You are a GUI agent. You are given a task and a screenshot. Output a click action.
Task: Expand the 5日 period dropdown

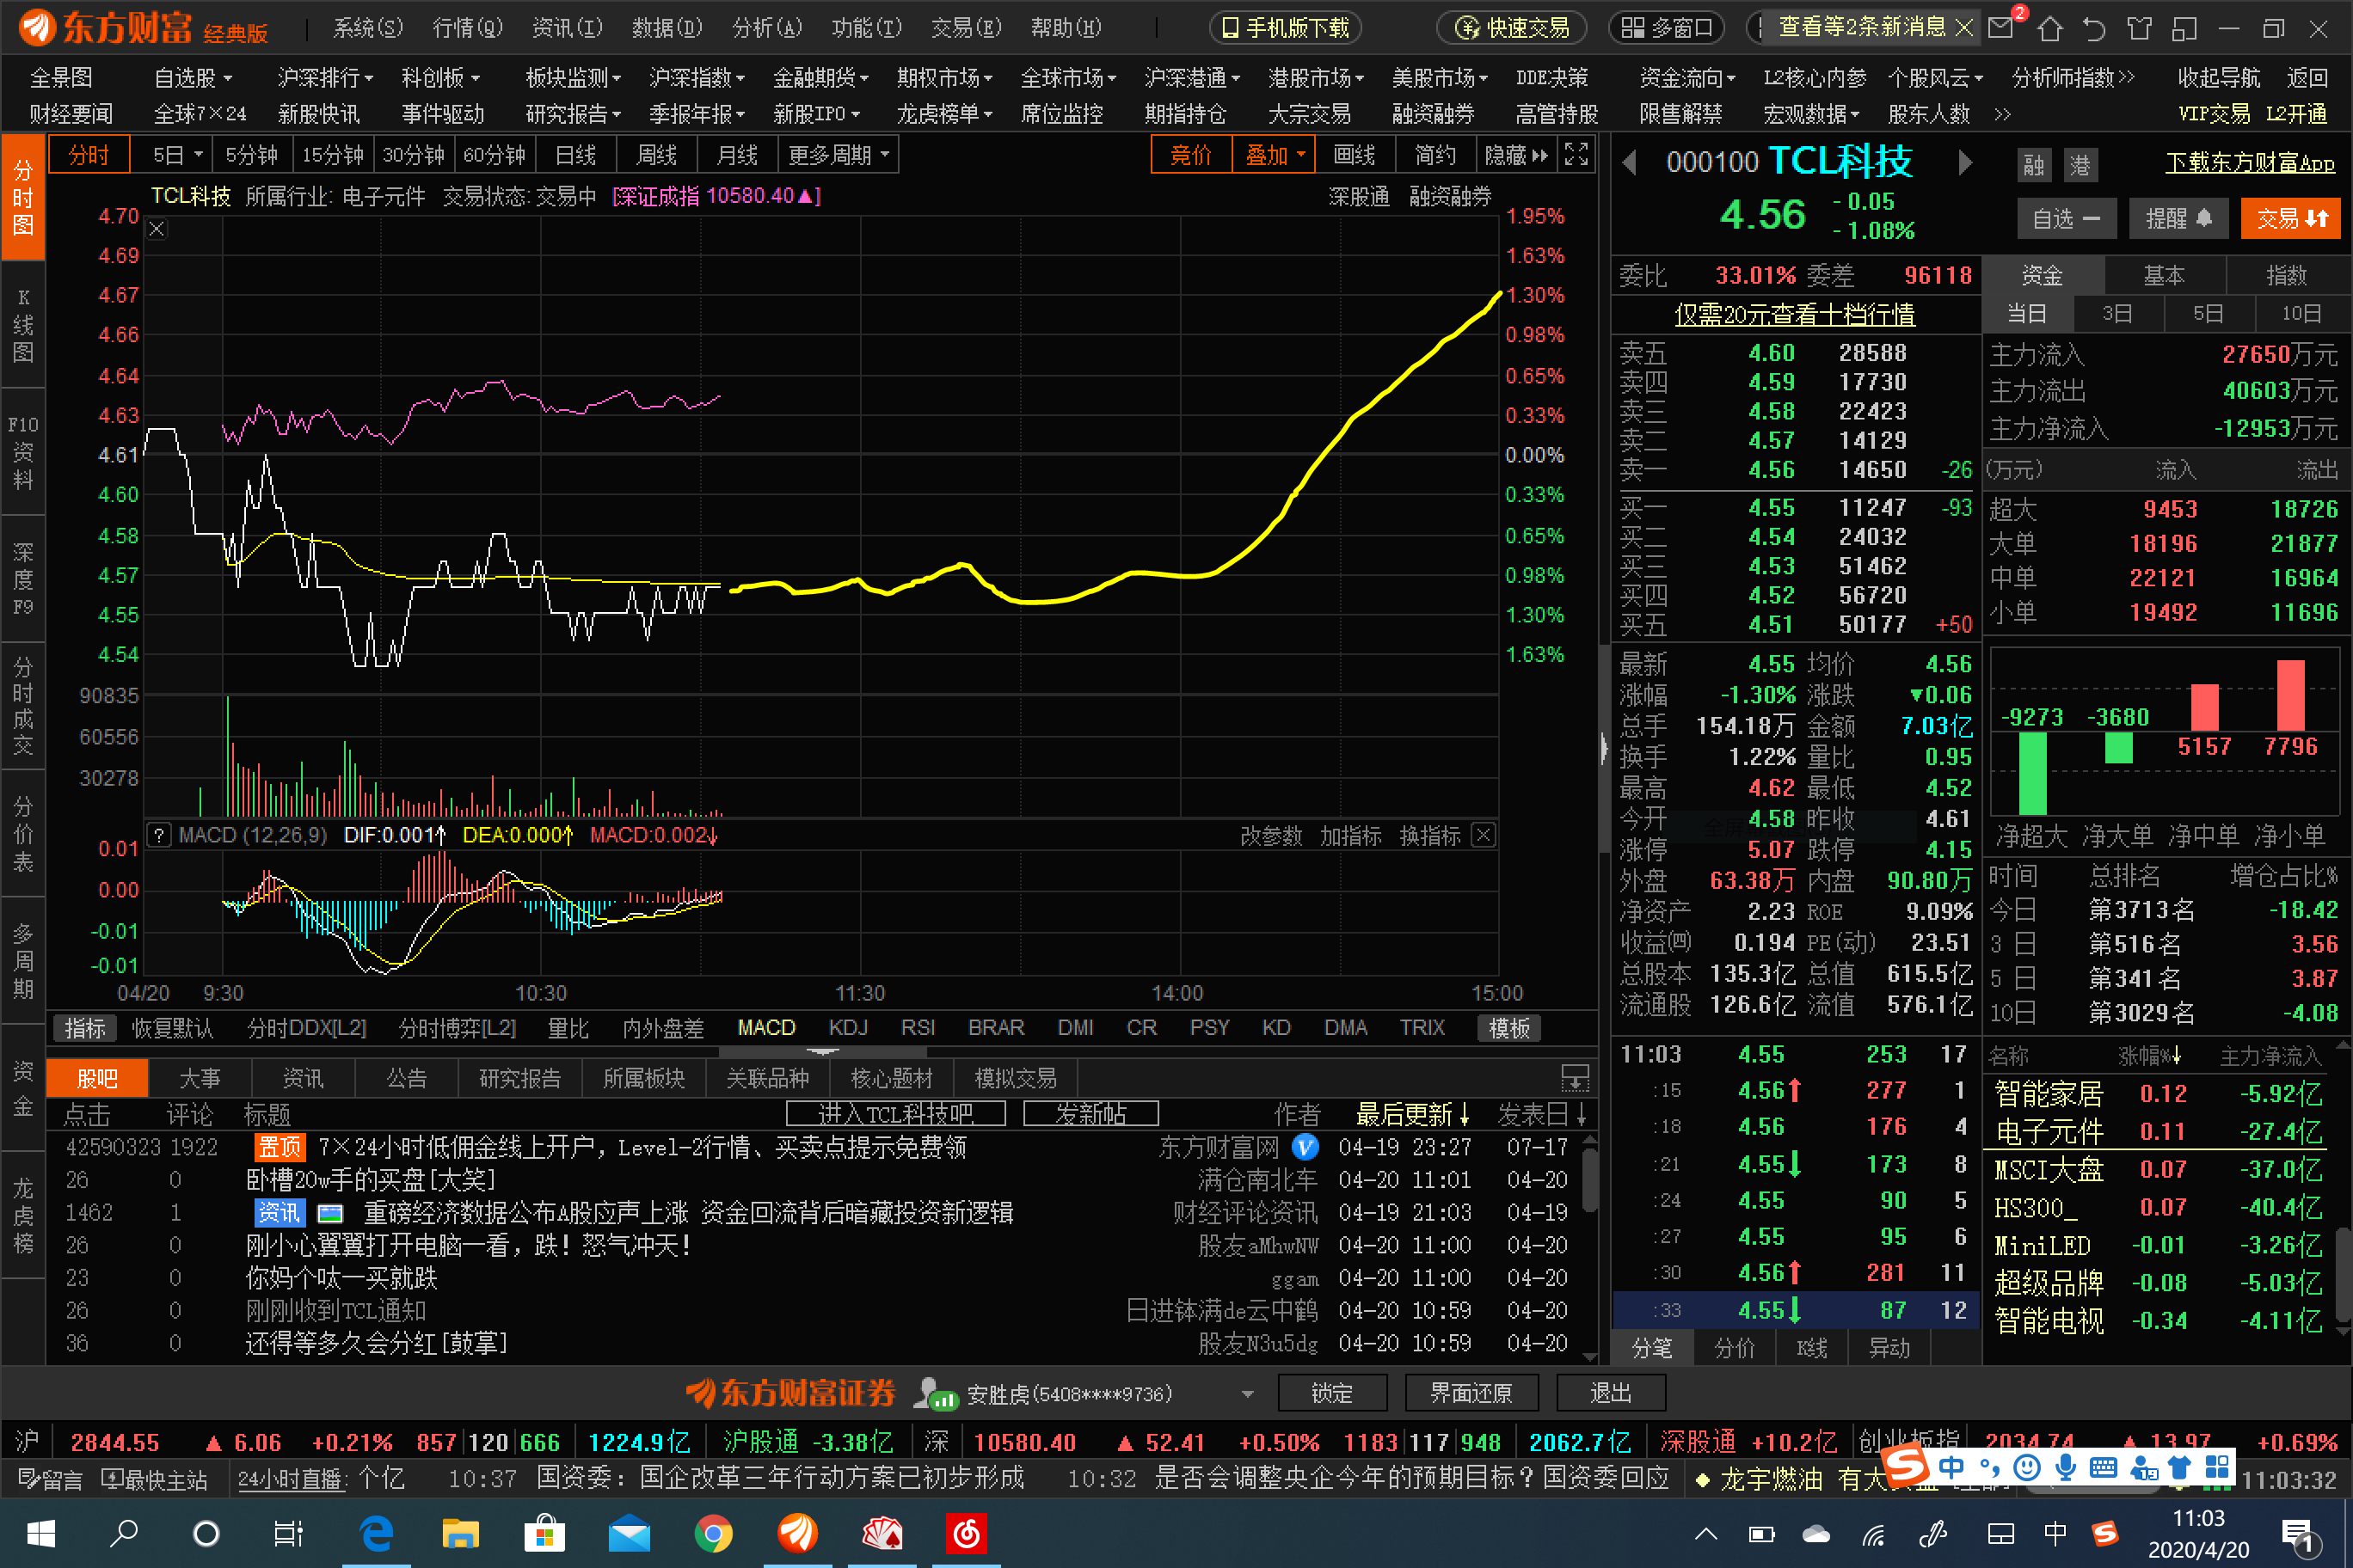(198, 155)
